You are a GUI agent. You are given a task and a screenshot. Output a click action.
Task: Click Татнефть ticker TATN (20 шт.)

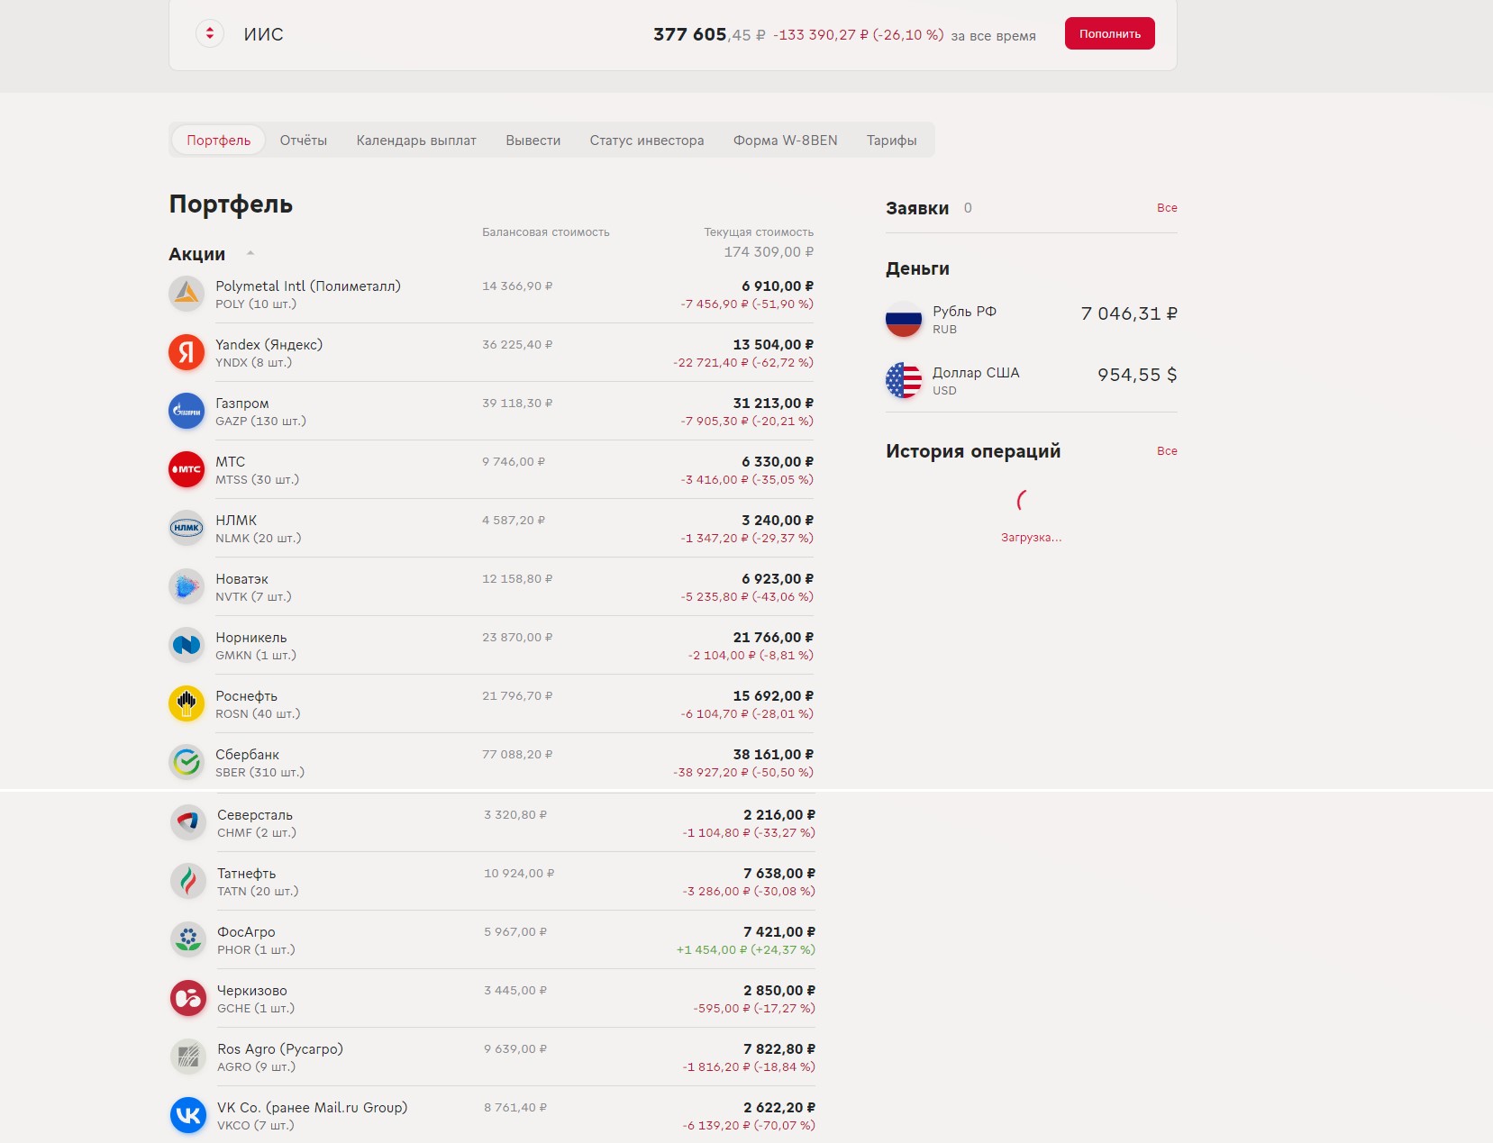coord(258,891)
